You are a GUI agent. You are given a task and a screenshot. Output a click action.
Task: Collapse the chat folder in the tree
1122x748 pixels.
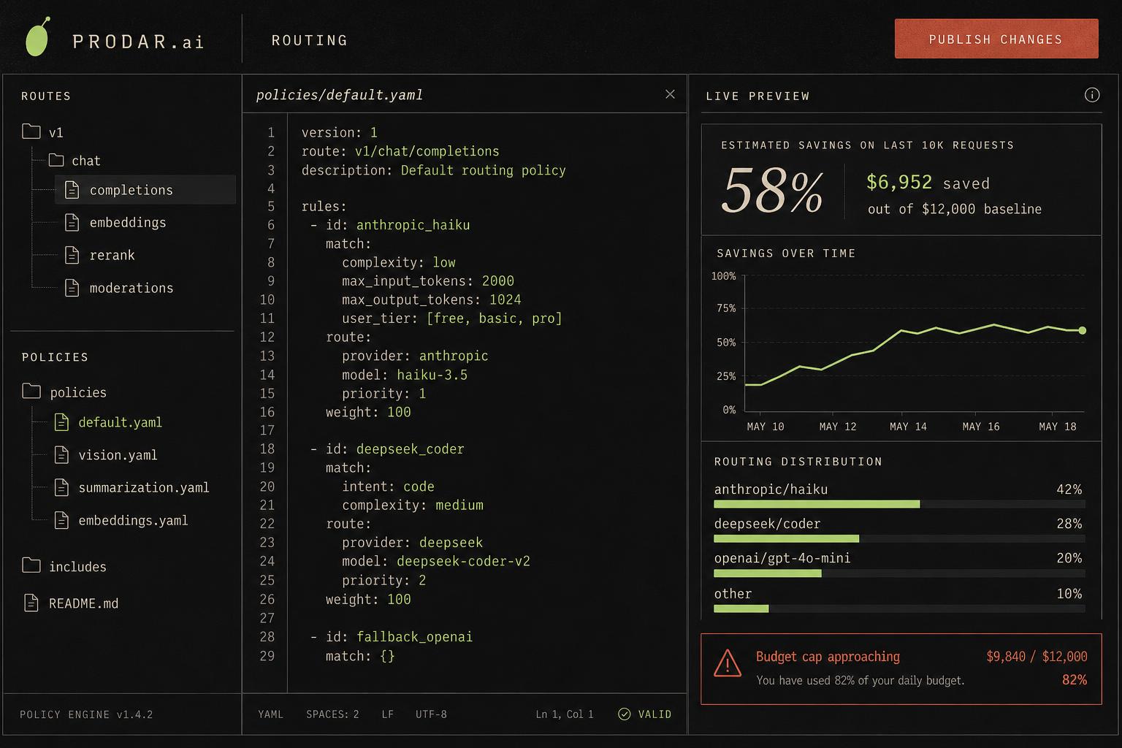56,160
